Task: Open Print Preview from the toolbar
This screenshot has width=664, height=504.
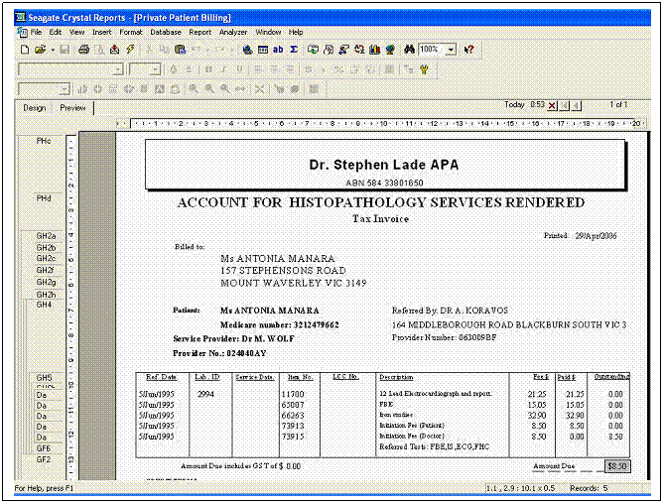Action: click(x=99, y=50)
